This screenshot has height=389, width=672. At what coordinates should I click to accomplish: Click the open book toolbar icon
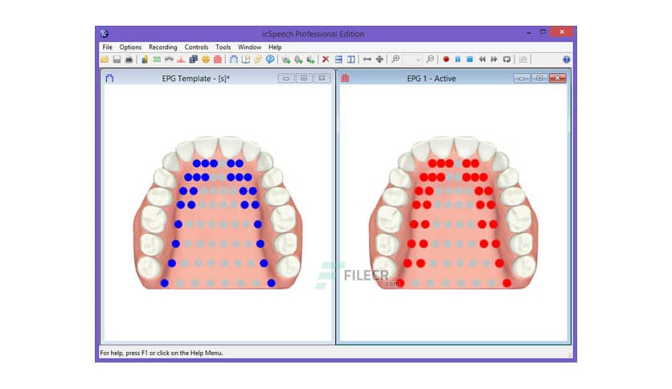coord(246,59)
